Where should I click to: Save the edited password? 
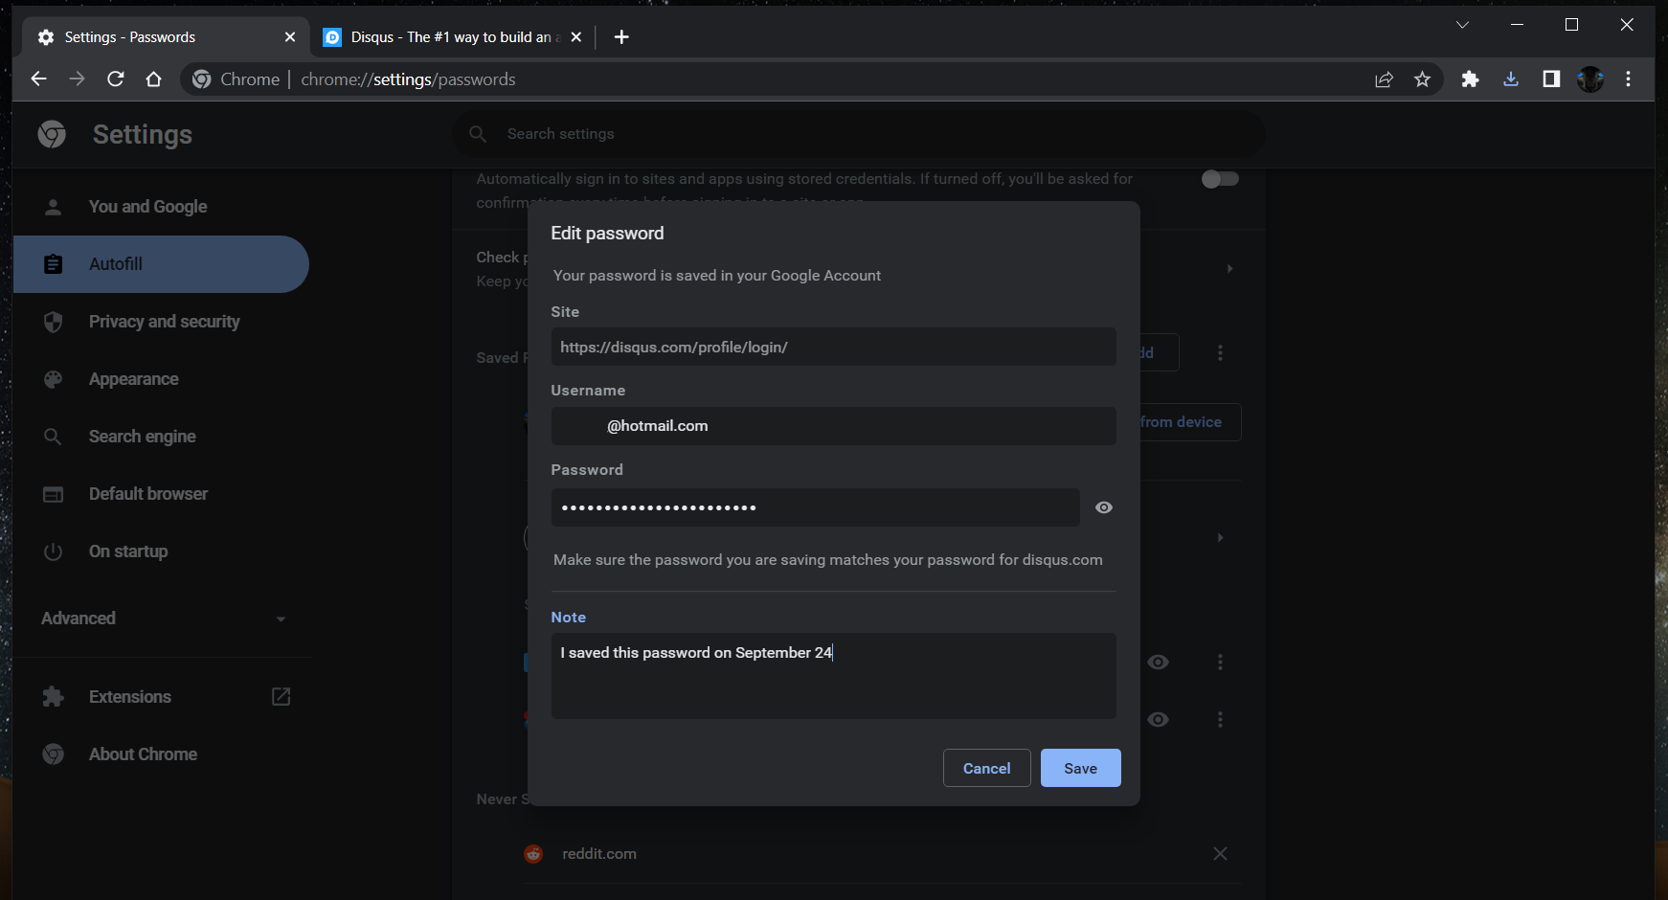1080,767
